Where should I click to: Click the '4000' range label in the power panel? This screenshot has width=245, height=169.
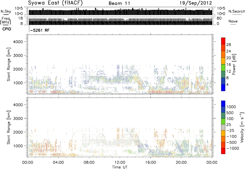pyautogui.click(x=18, y=42)
